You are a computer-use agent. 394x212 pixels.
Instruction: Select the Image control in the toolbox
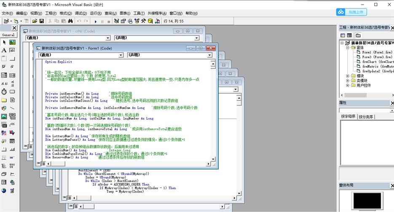(x=4, y=116)
